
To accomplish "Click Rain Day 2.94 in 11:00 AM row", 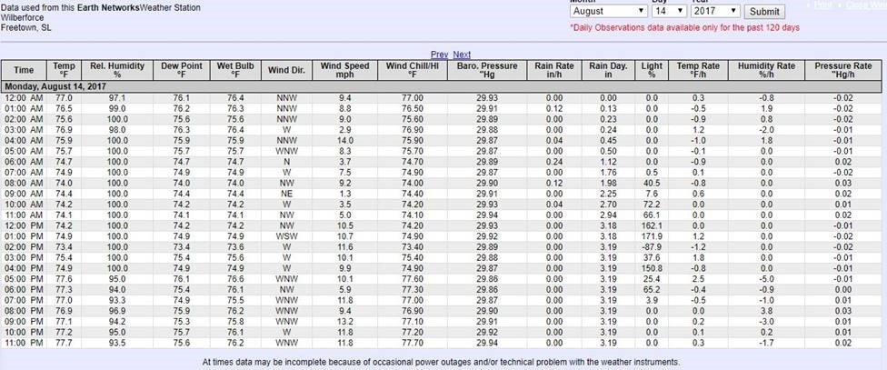I will tap(608, 215).
